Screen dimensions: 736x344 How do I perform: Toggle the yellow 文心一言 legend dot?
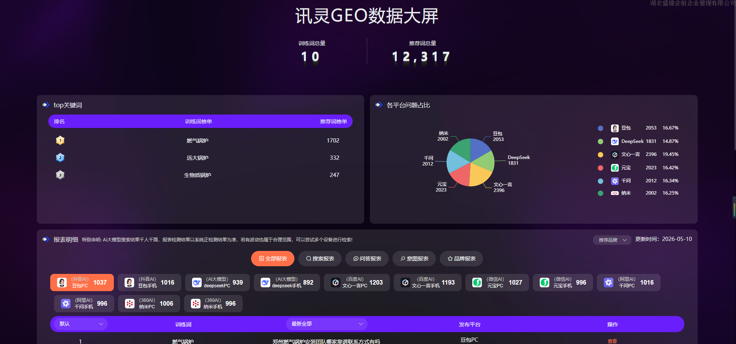[601, 155]
